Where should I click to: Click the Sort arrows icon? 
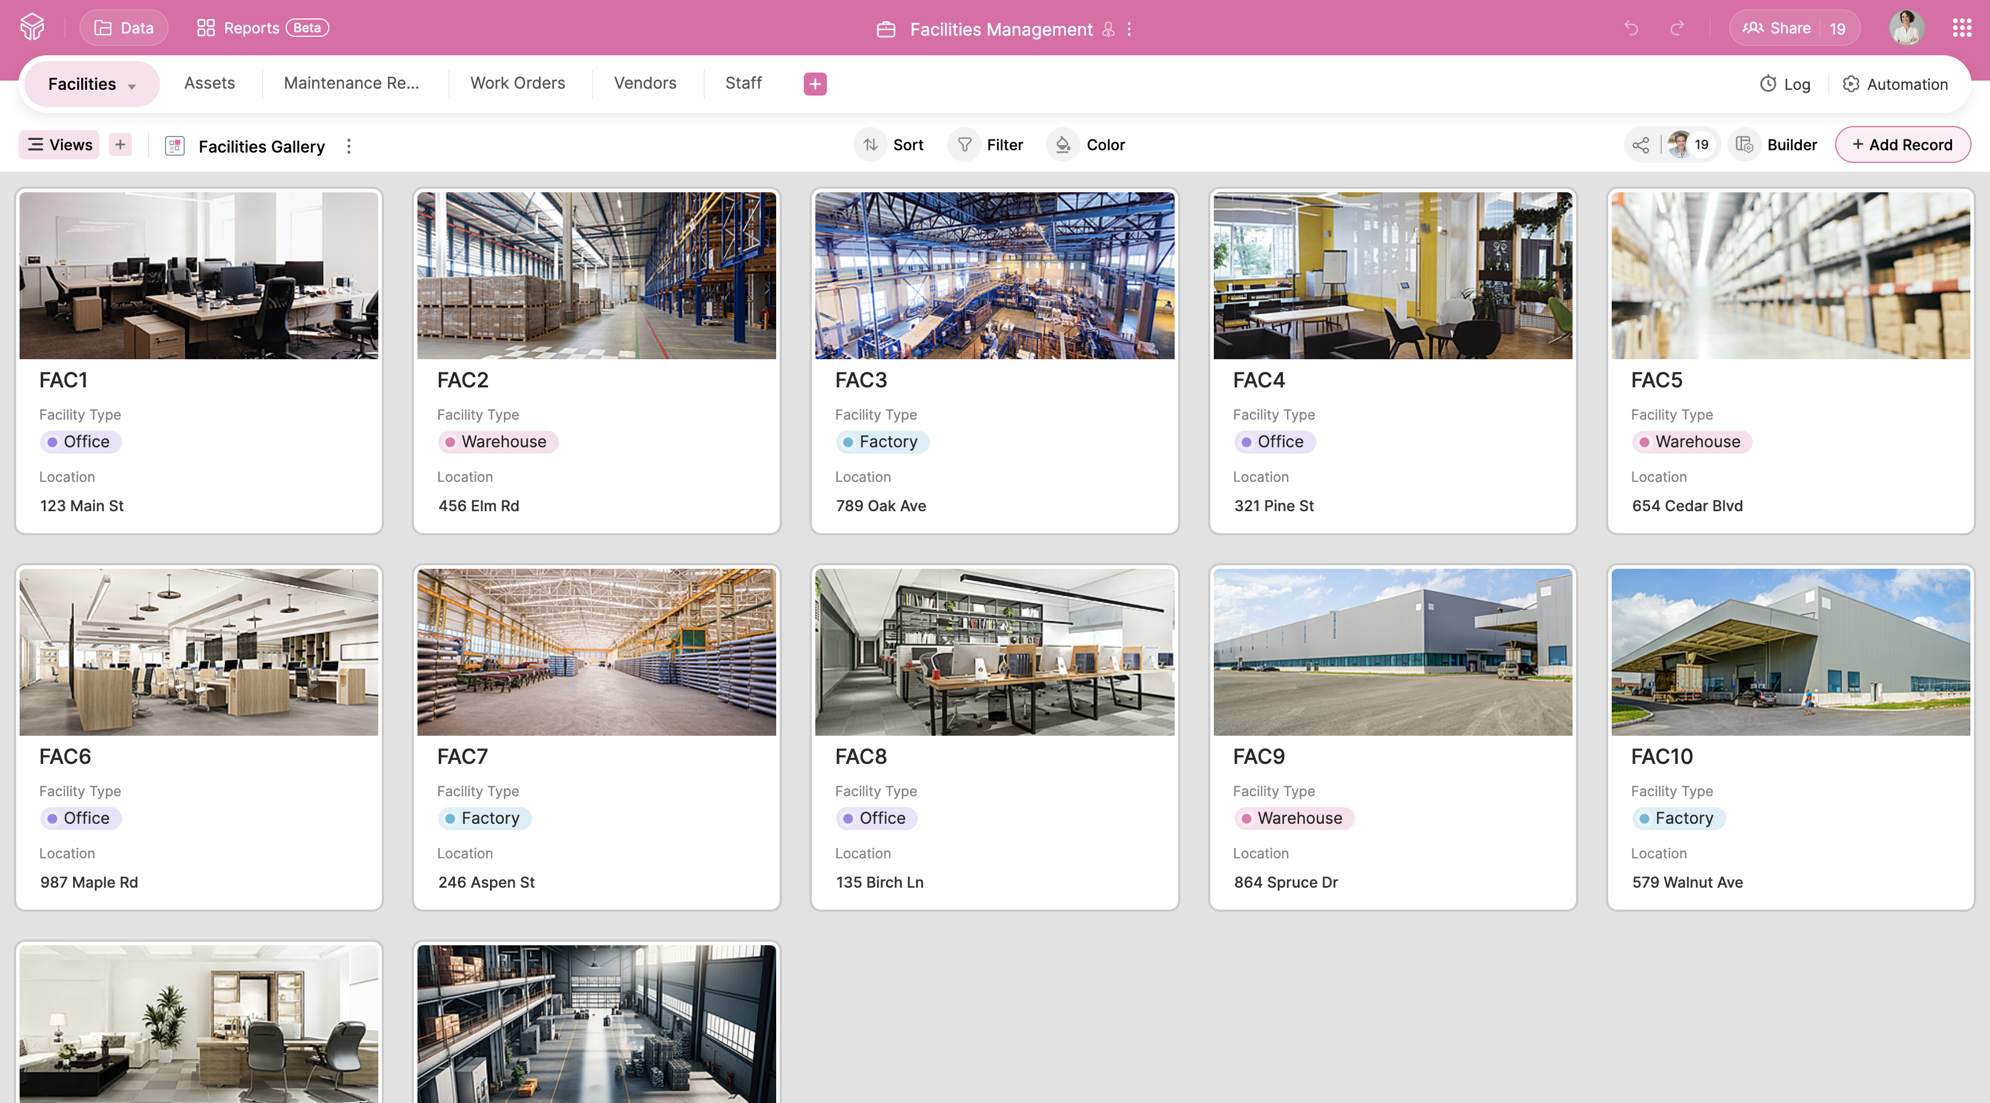(x=871, y=144)
